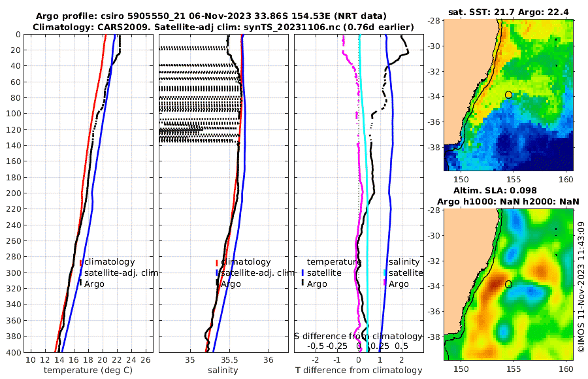Click the cyan salinity satellite legend marker
The image size is (588, 379).
pos(385,273)
